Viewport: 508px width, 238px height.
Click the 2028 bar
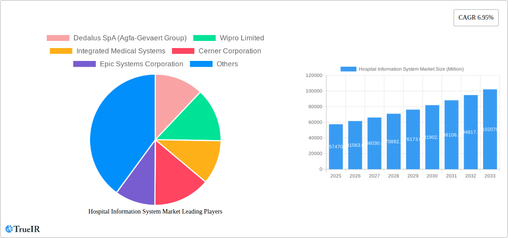click(x=393, y=141)
